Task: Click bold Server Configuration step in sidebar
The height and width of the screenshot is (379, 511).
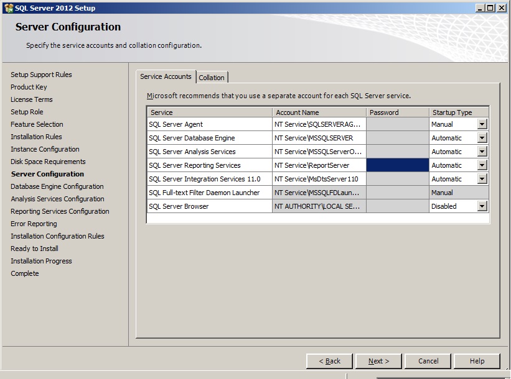Action: (x=47, y=174)
